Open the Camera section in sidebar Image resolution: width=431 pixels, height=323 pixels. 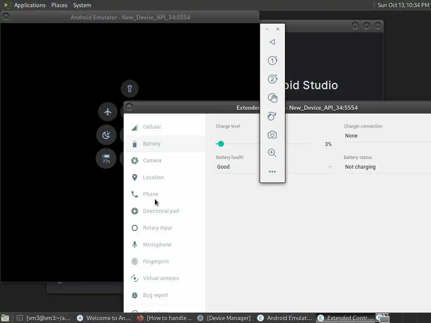[165, 160]
